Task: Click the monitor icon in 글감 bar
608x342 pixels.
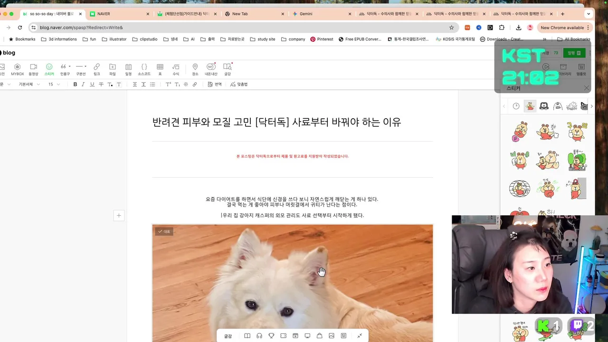Action: click(307, 336)
